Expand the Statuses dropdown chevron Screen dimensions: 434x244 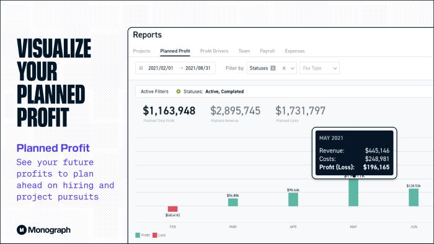[292, 68]
